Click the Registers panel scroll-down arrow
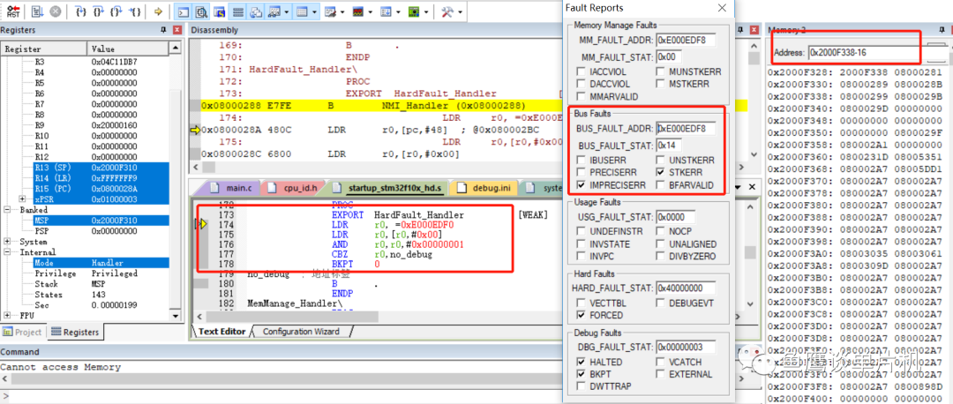This screenshot has height=404, width=953. [176, 315]
